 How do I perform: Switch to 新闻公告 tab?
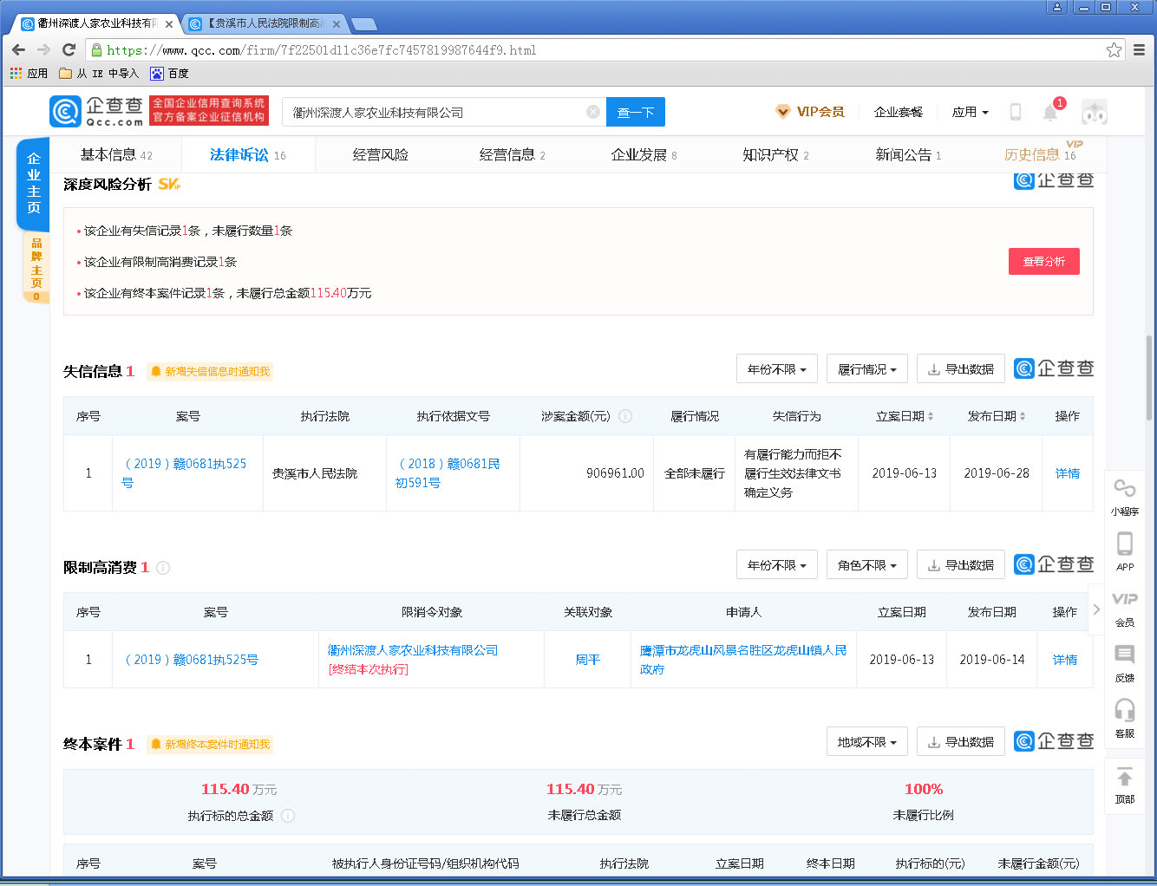(x=907, y=155)
